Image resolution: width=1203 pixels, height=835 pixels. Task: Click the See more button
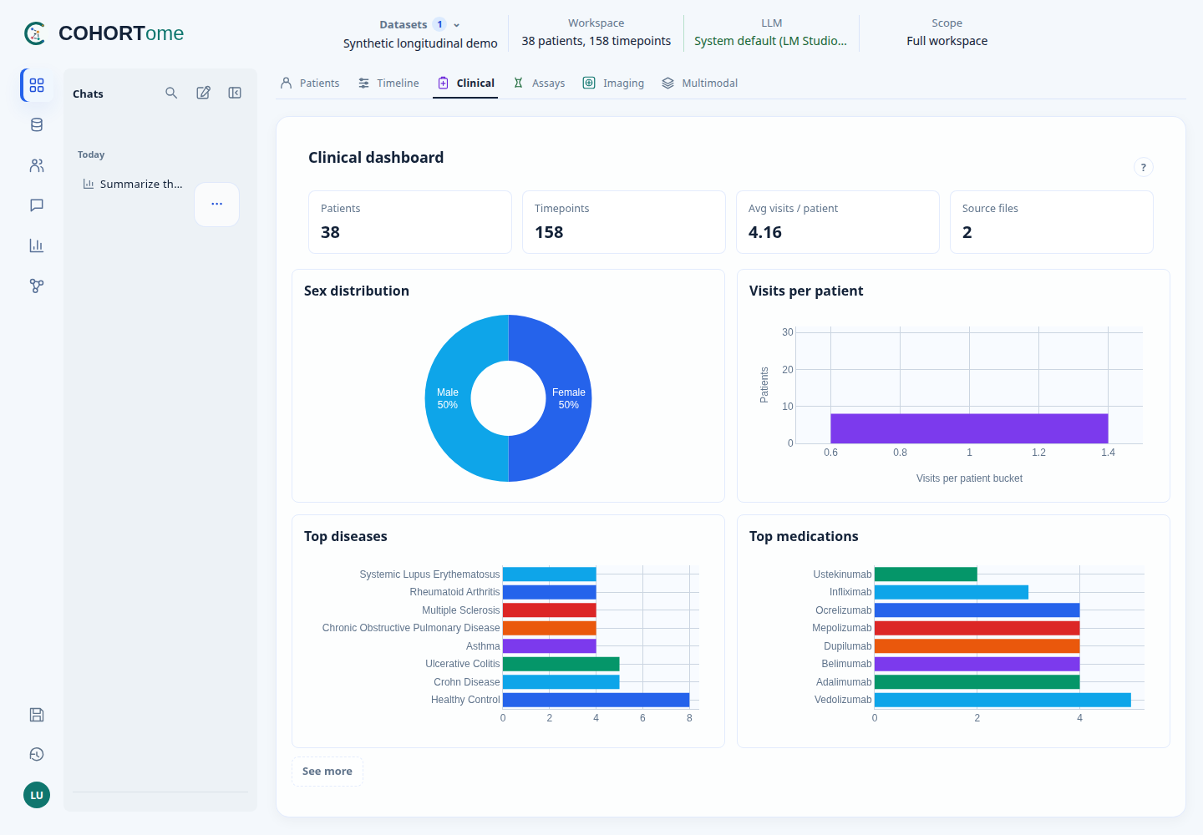click(327, 772)
